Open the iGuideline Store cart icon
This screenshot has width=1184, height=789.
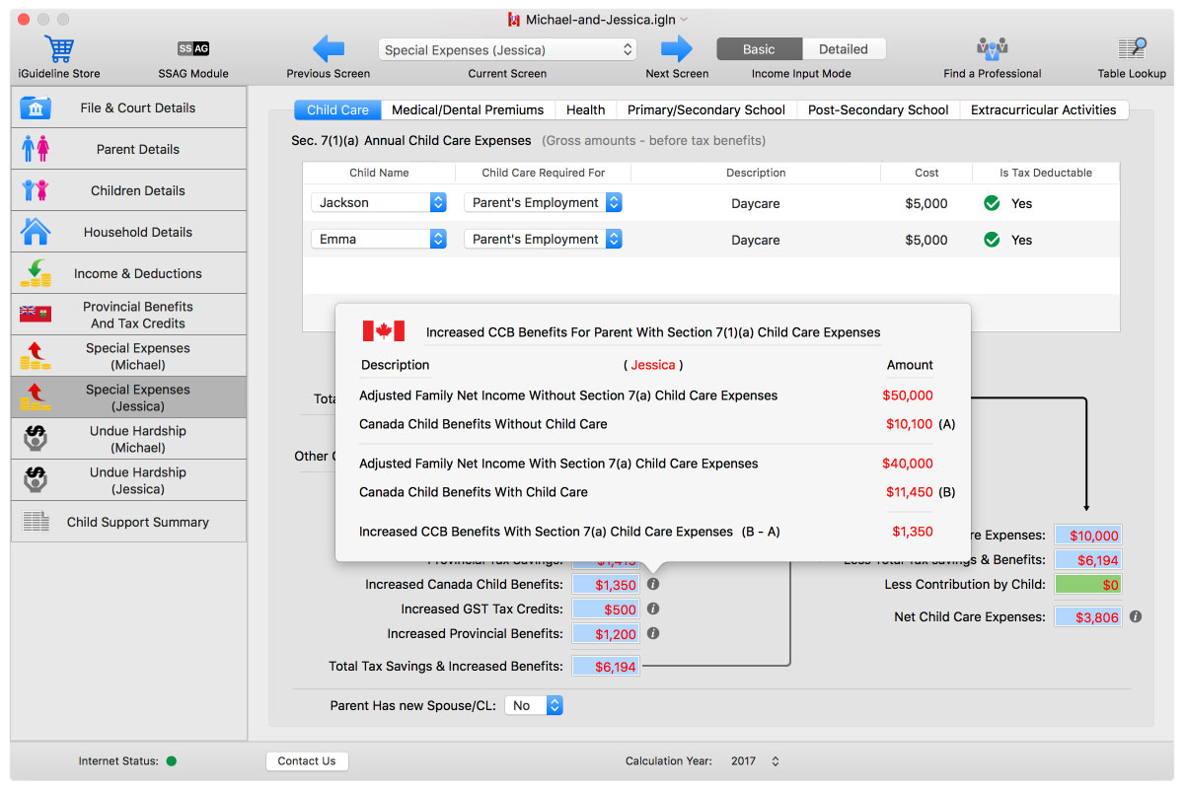click(x=59, y=49)
